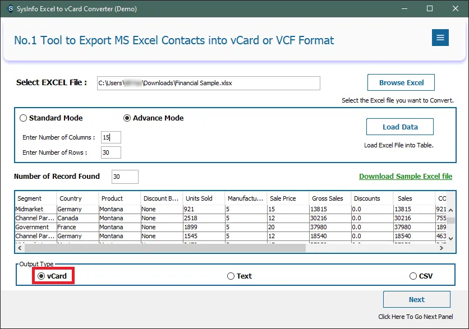
Task: Click the Canada country cell
Action: point(77,218)
